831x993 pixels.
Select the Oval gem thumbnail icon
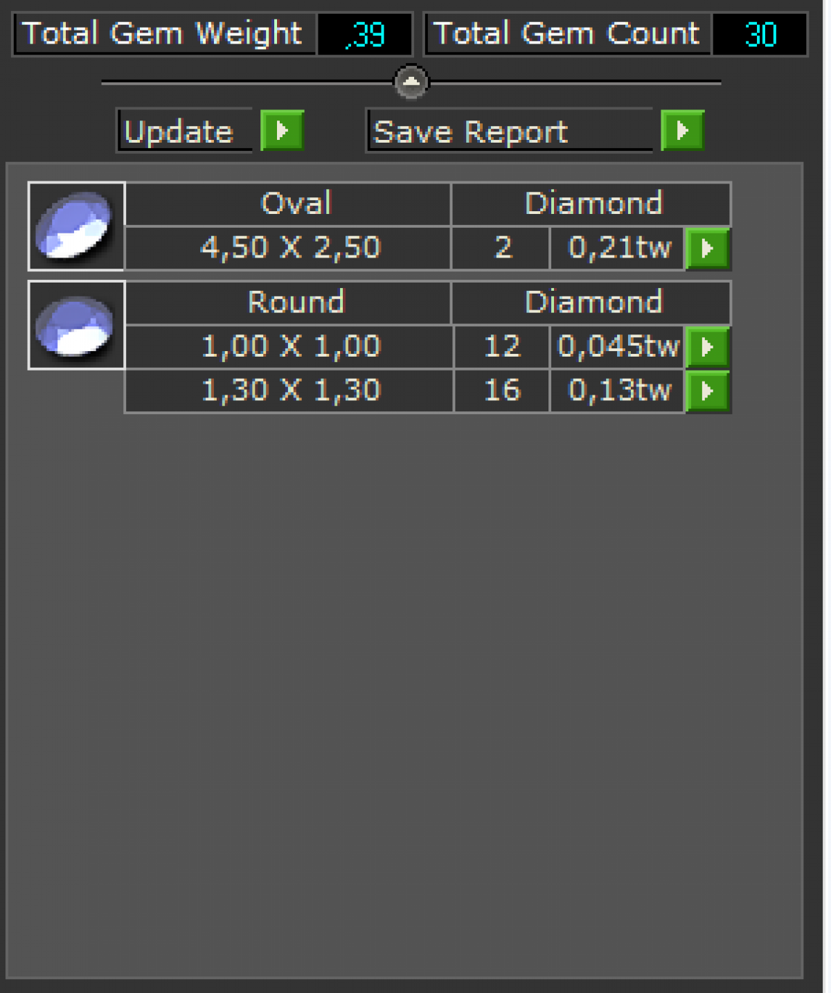pyautogui.click(x=76, y=226)
